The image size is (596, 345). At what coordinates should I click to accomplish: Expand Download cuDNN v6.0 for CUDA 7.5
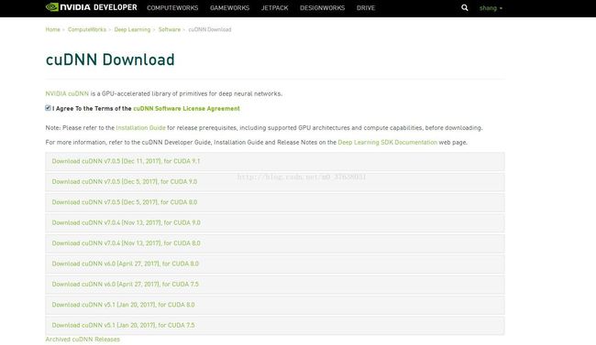(x=275, y=285)
